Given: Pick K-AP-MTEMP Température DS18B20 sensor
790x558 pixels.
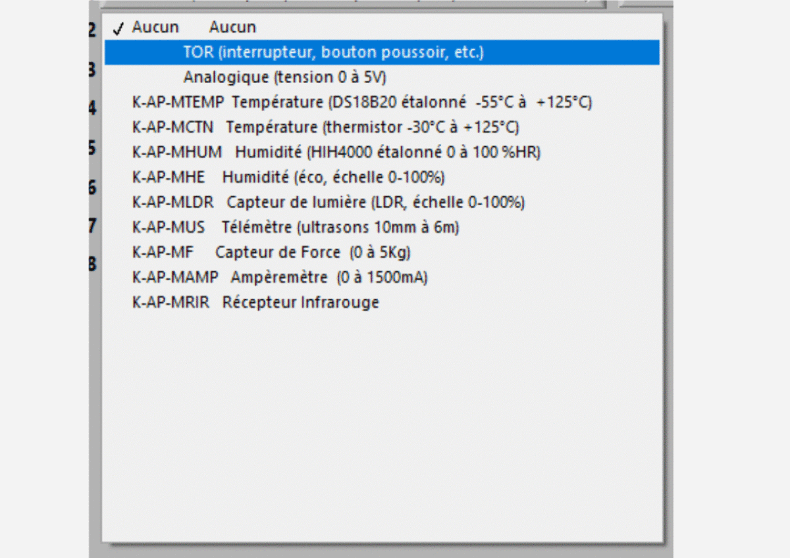Looking at the screenshot, I should click(x=362, y=103).
